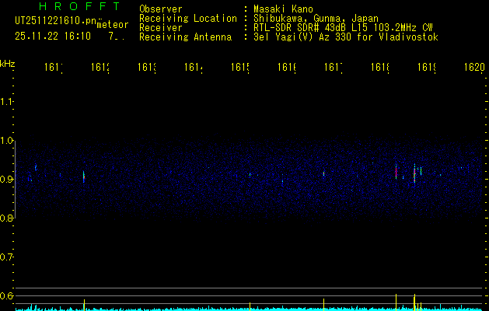Image resolution: width=489 pixels, height=311 pixels.
Task: Click the 0.8 frequency axis label
Action: pyautogui.click(x=6, y=218)
